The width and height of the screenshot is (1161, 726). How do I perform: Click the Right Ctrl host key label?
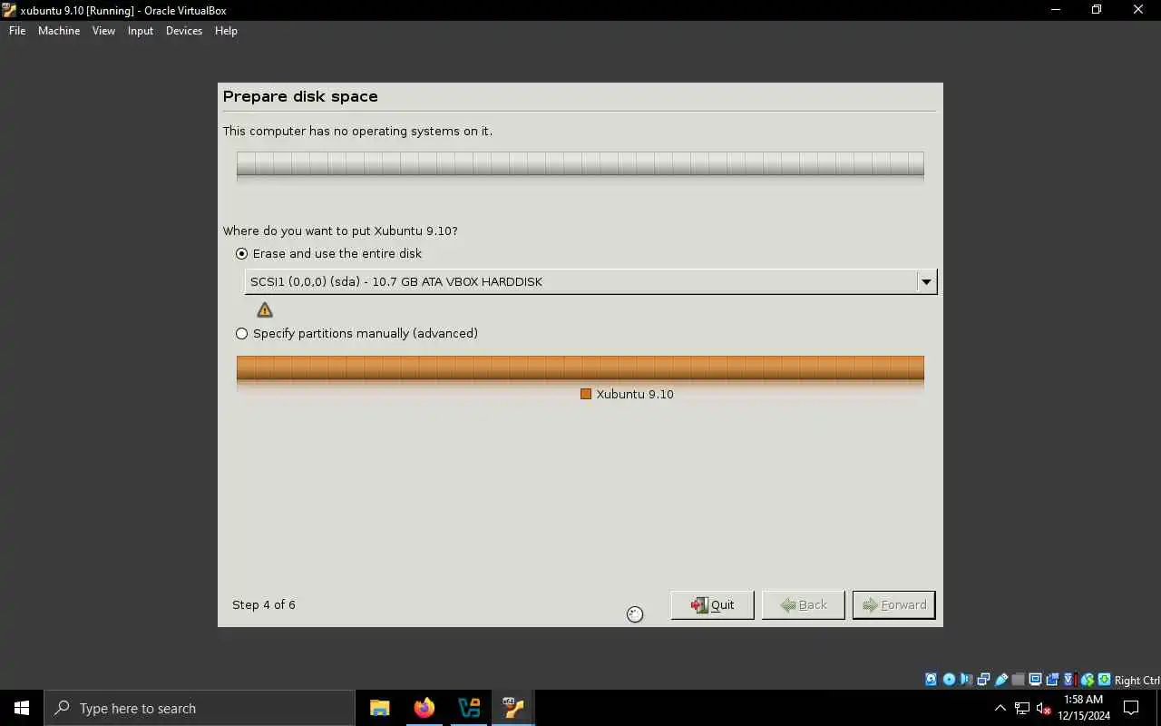(1137, 681)
